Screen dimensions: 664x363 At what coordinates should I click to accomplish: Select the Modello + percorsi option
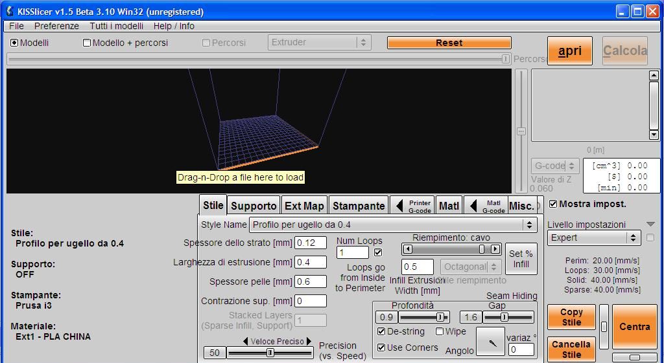pyautogui.click(x=87, y=43)
